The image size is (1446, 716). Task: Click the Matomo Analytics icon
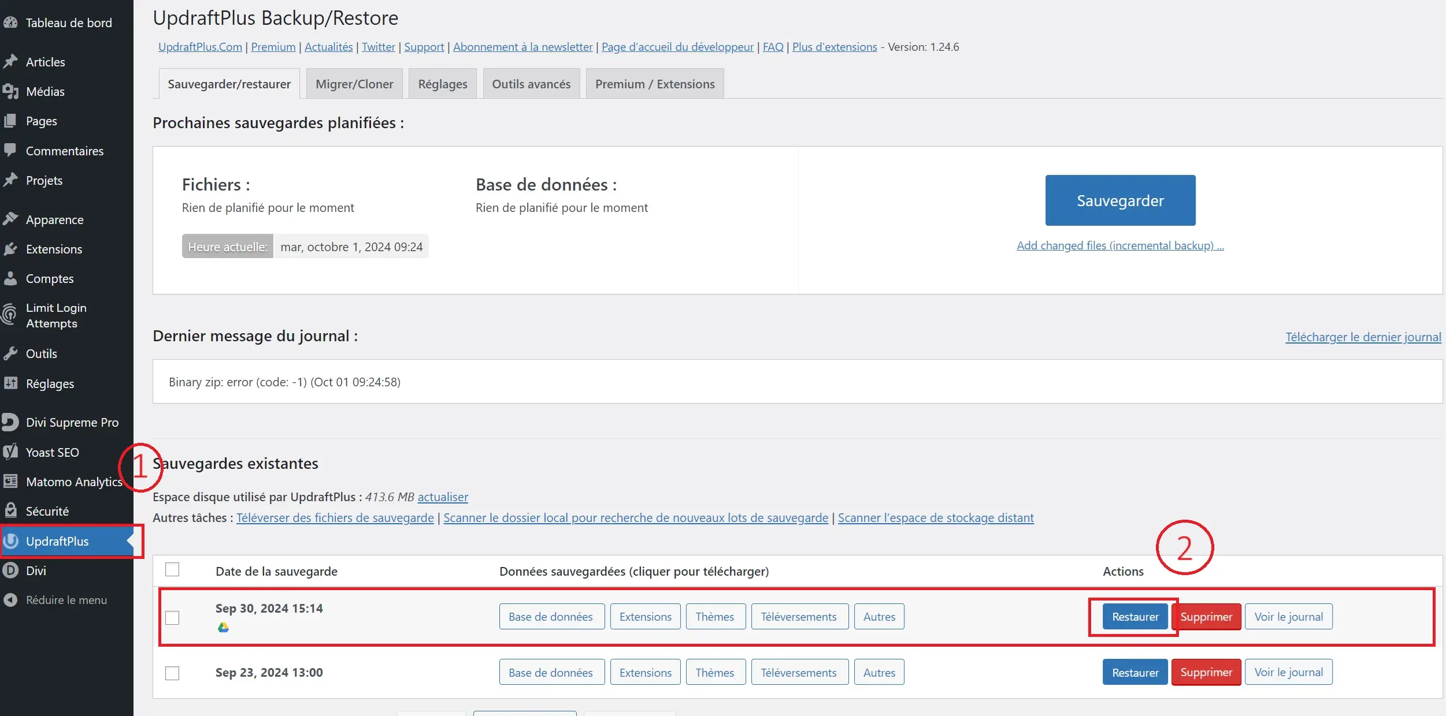tap(10, 481)
